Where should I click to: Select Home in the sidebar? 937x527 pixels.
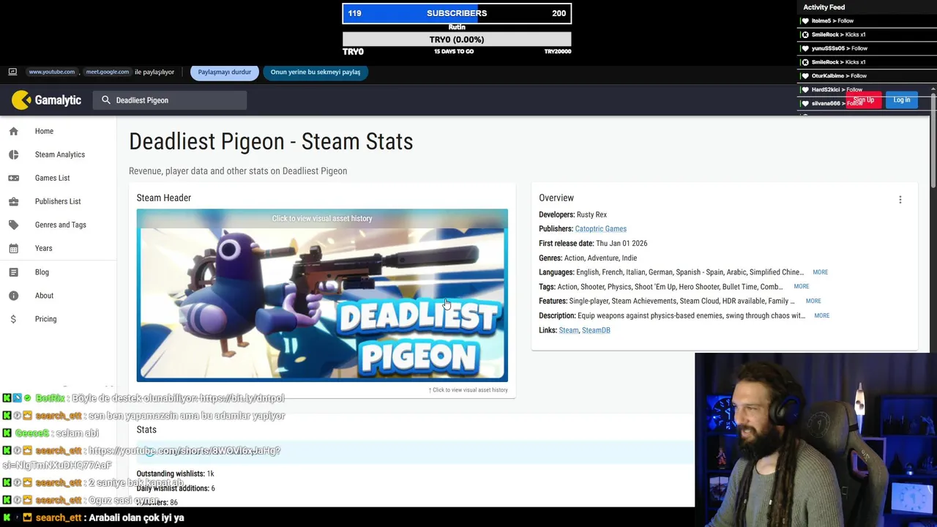44,131
